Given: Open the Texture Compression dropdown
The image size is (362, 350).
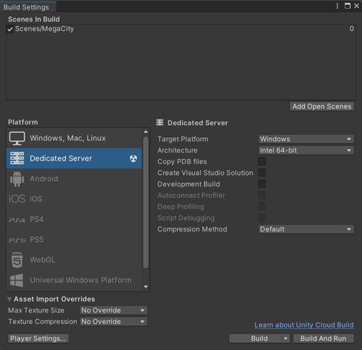Looking at the screenshot, I should tap(114, 322).
